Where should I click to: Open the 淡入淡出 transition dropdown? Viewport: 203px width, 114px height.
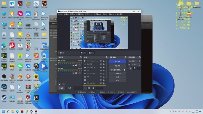(x=134, y=61)
